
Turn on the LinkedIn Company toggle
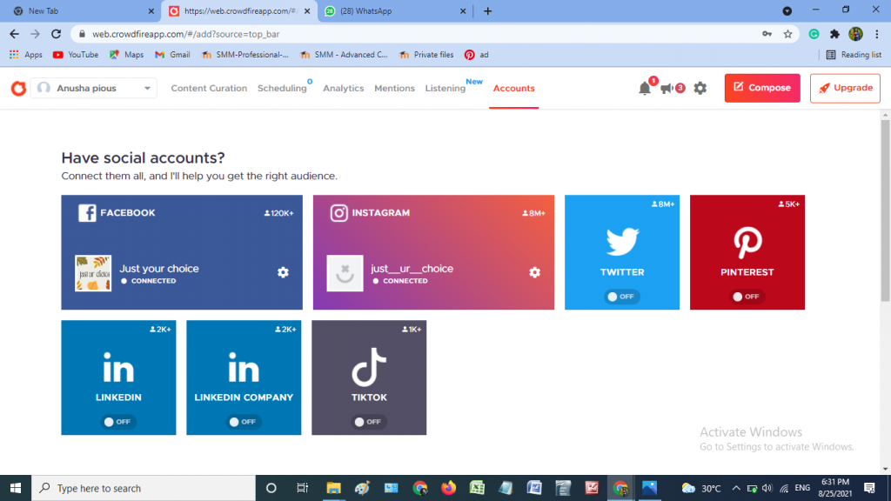tap(244, 422)
